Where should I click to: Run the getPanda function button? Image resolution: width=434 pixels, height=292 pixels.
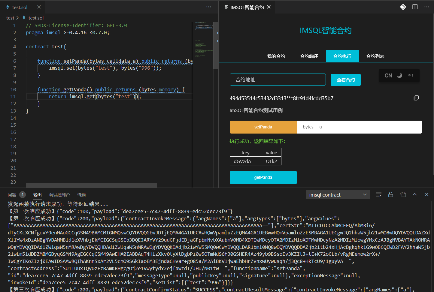[x=263, y=177]
